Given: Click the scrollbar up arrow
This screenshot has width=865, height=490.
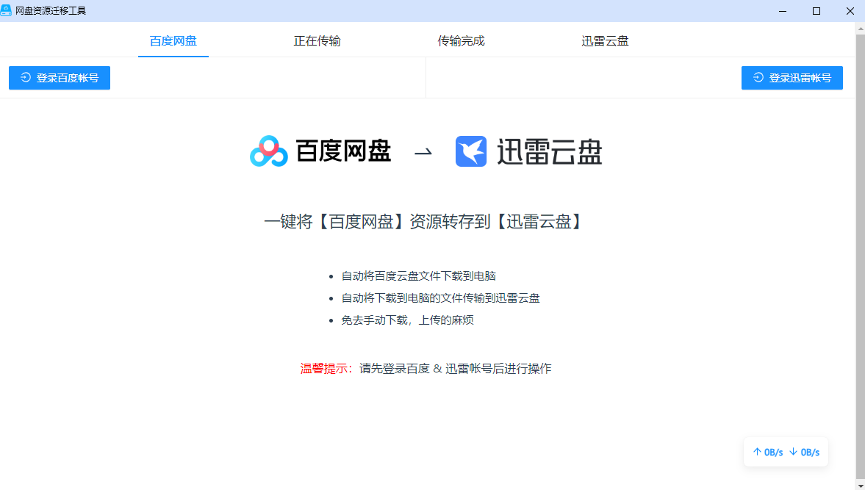Looking at the screenshot, I should (858, 27).
